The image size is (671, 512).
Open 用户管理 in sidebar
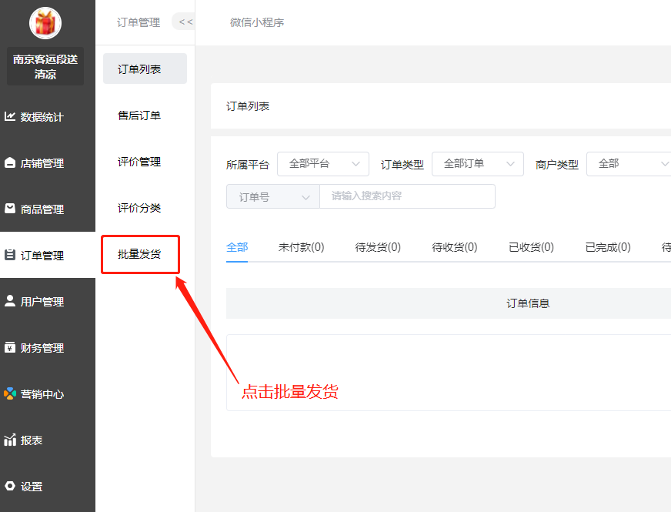[x=48, y=301]
